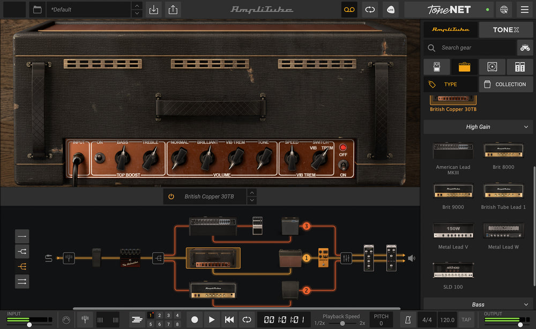Image resolution: width=536 pixels, height=329 pixels.
Task: Select two-path split routing icon
Action: tap(22, 251)
